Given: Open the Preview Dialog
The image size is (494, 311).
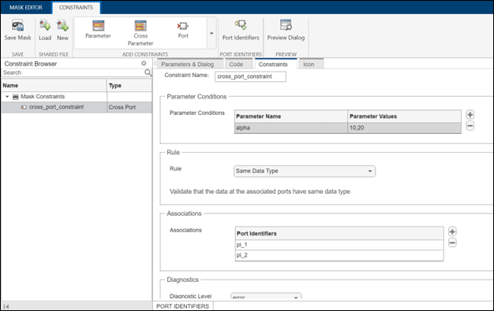Looking at the screenshot, I should (286, 30).
